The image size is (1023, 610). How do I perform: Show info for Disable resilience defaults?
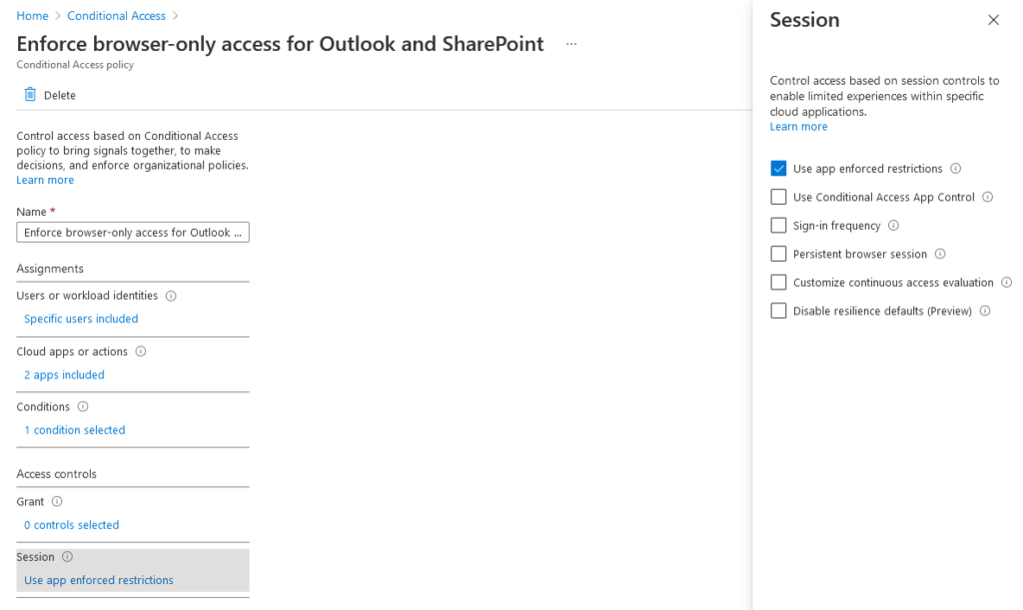985,310
